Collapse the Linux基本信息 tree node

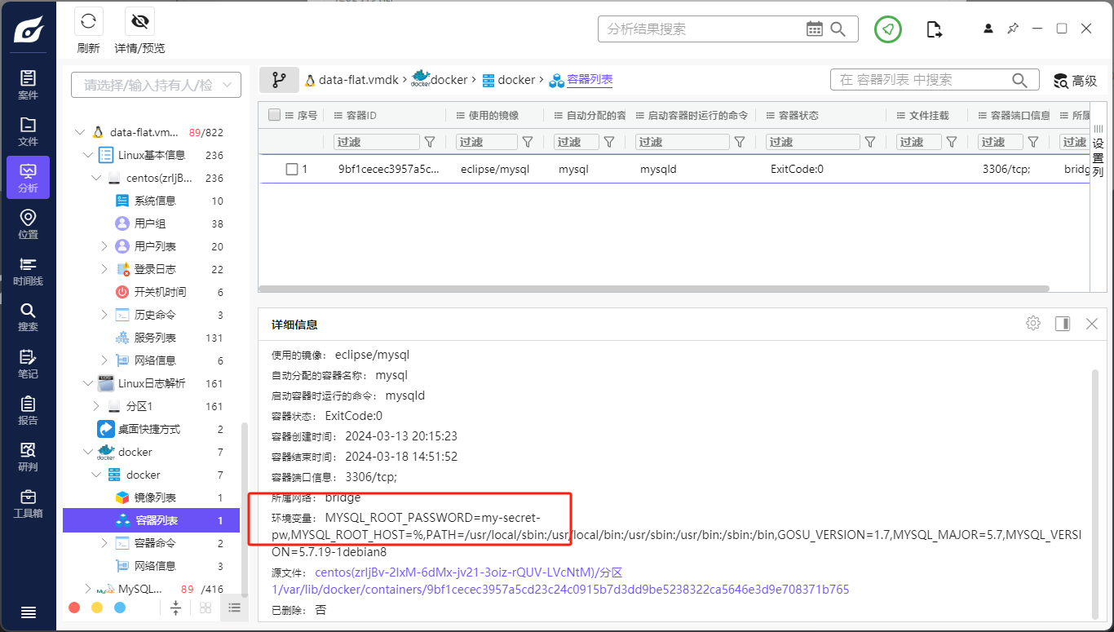click(x=88, y=155)
